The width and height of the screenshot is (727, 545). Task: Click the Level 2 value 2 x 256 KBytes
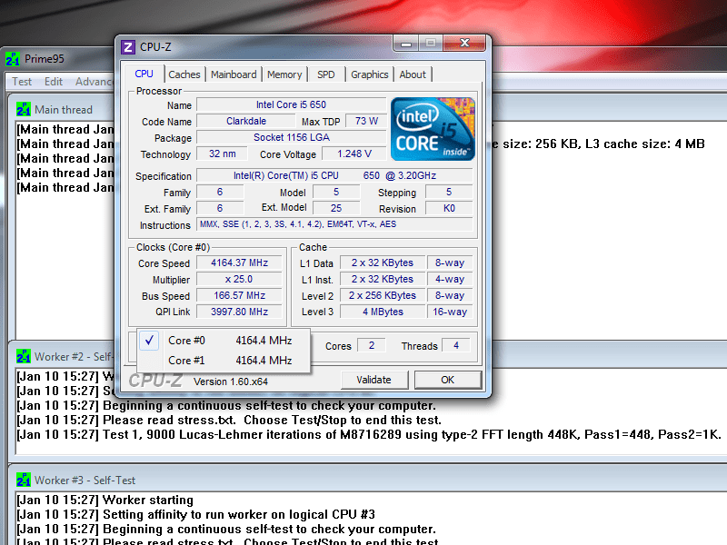coord(383,296)
